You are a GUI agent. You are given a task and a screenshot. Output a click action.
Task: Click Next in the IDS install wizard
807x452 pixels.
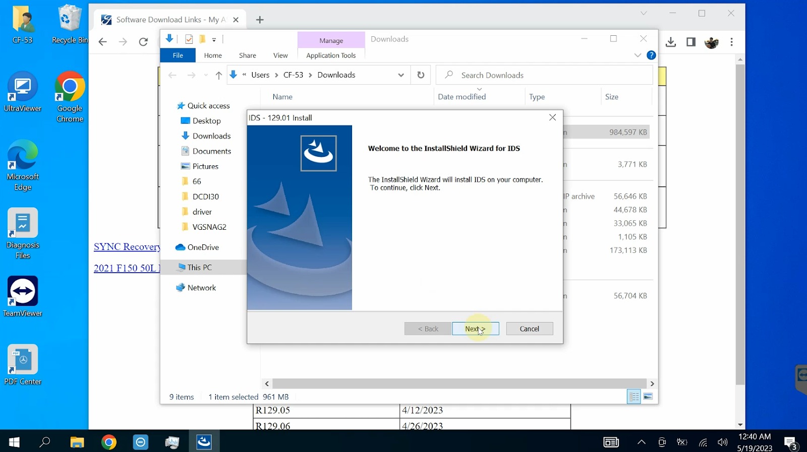click(x=475, y=329)
